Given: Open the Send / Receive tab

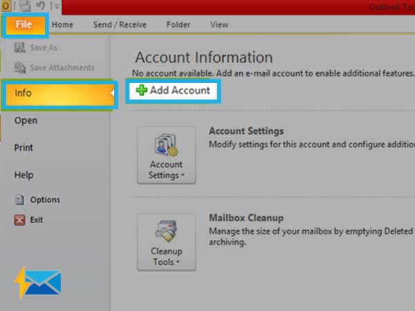Looking at the screenshot, I should click(120, 25).
